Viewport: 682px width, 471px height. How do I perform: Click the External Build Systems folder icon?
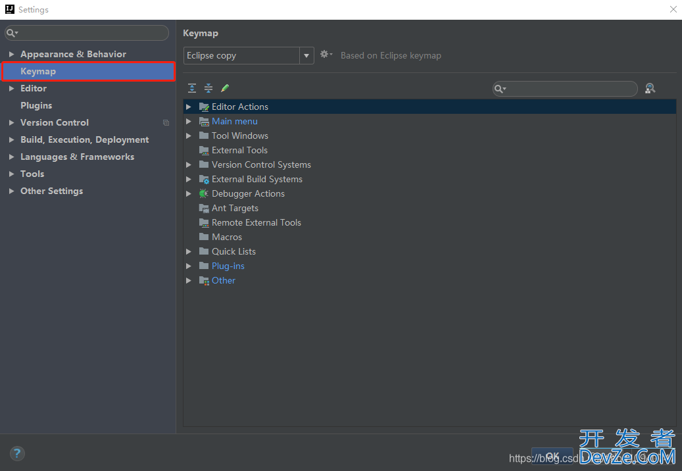(x=204, y=179)
